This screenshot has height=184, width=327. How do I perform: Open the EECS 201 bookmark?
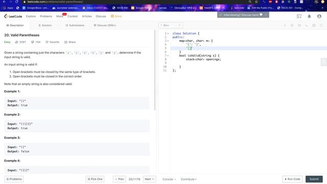point(290,8)
